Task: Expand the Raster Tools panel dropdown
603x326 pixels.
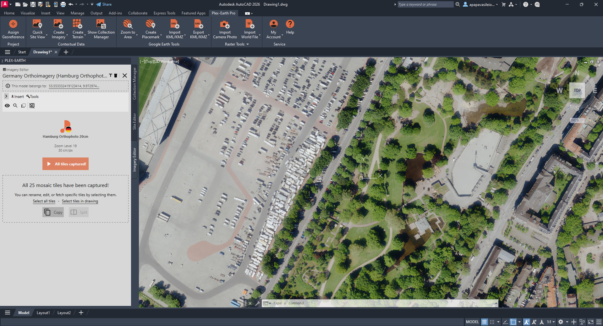Action: [x=248, y=44]
